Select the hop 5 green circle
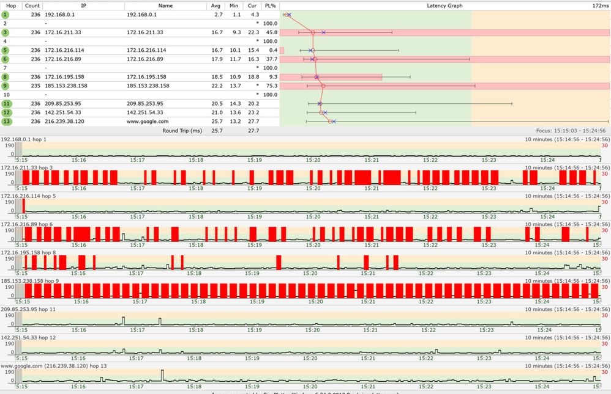611x394 pixels. (x=6, y=50)
